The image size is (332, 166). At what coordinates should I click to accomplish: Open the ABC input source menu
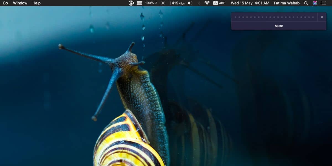point(219,3)
